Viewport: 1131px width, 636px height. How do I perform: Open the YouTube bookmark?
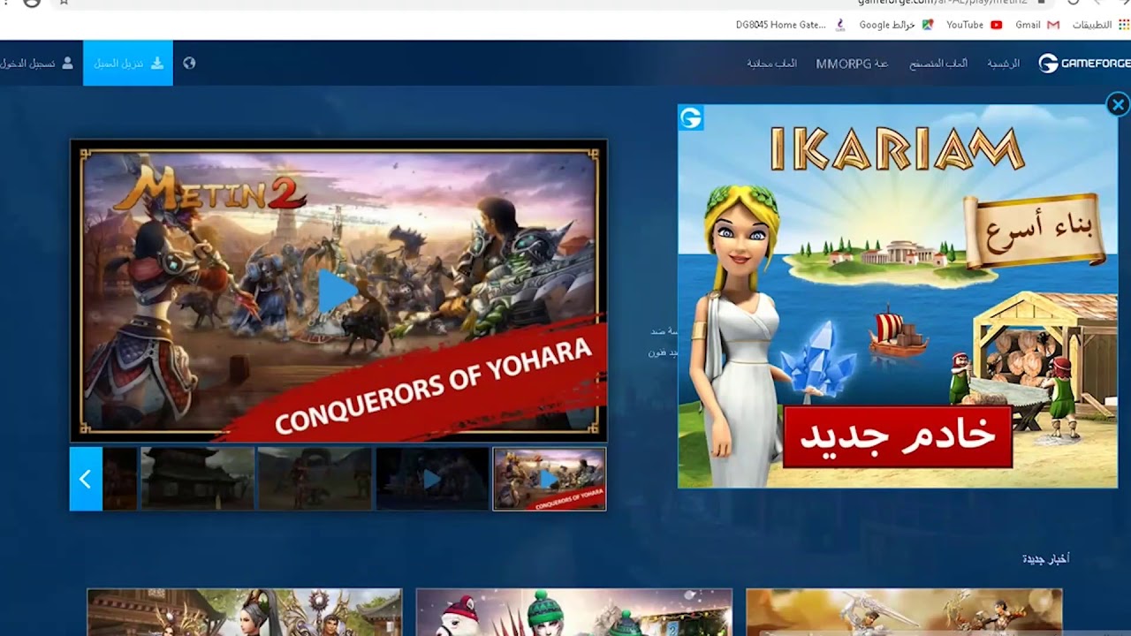[x=974, y=25]
